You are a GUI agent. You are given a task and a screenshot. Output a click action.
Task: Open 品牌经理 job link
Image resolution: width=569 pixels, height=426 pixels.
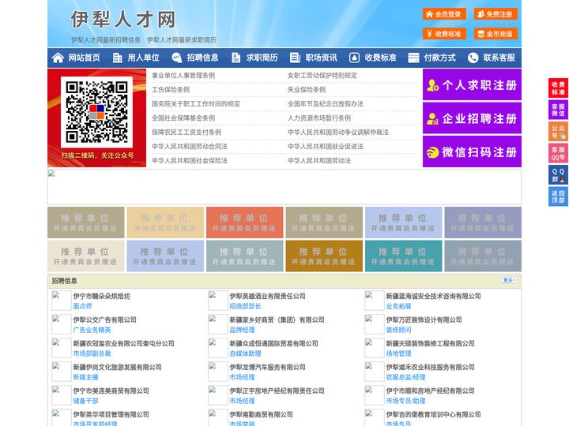[242, 330]
